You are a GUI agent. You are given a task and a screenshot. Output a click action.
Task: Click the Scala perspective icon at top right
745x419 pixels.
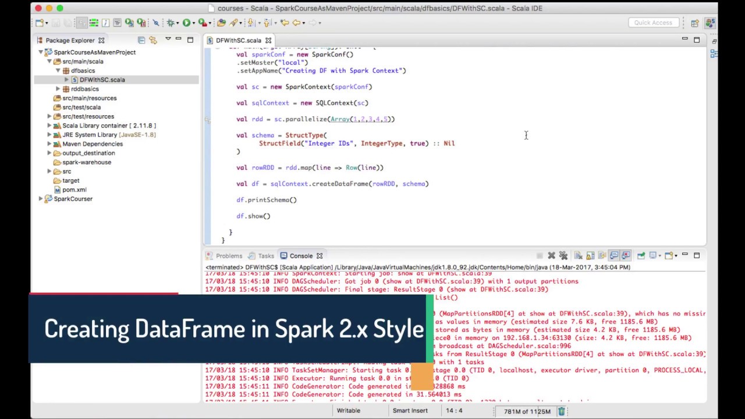(x=709, y=23)
